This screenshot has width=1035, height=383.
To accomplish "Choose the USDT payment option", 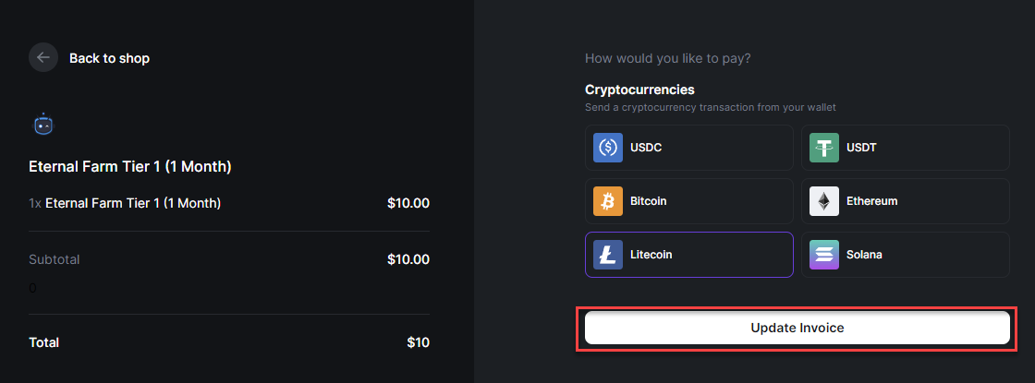I will (x=906, y=148).
